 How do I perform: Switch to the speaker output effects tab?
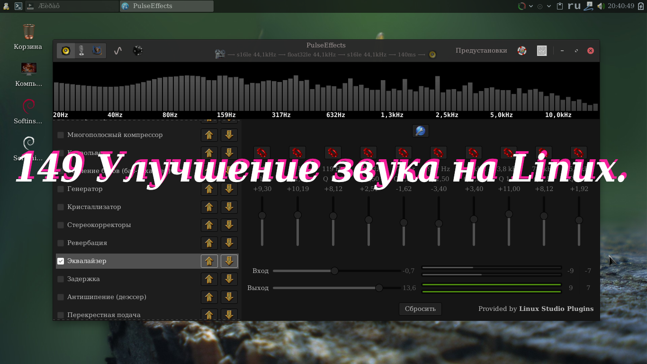(66, 51)
